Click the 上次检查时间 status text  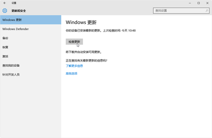click(x=119, y=31)
